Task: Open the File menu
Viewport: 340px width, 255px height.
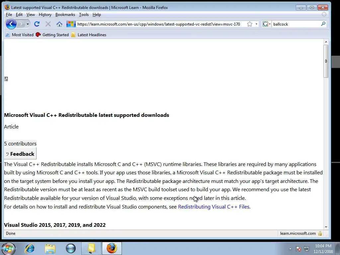Action: [x=9, y=15]
